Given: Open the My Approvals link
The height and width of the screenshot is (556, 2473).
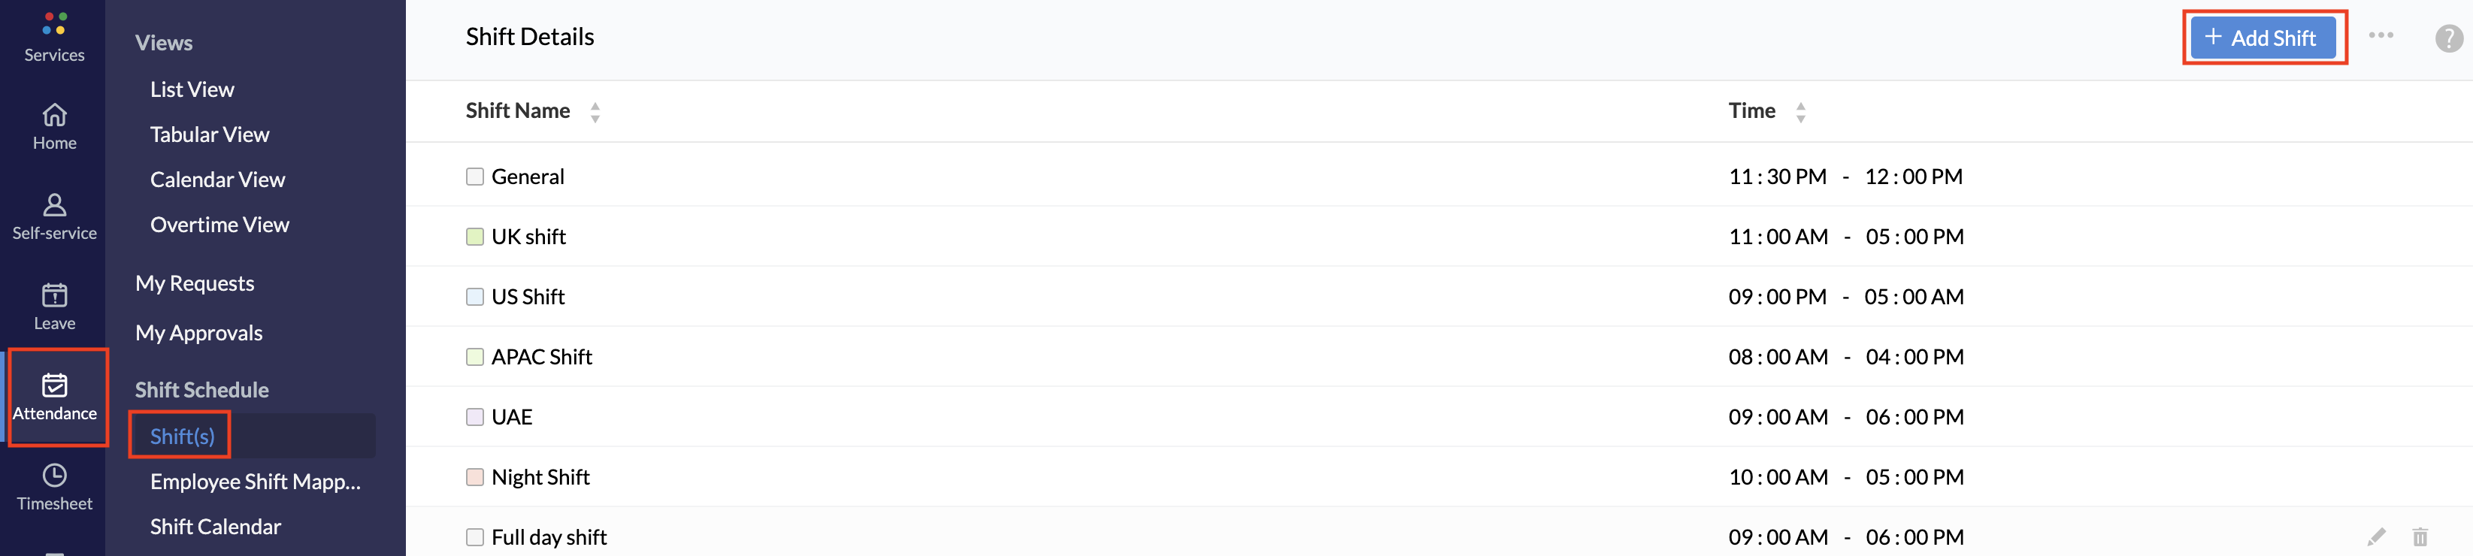Looking at the screenshot, I should (x=198, y=333).
